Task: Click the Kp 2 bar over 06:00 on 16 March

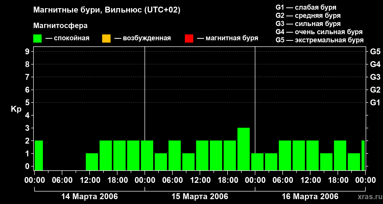Action: point(285,155)
